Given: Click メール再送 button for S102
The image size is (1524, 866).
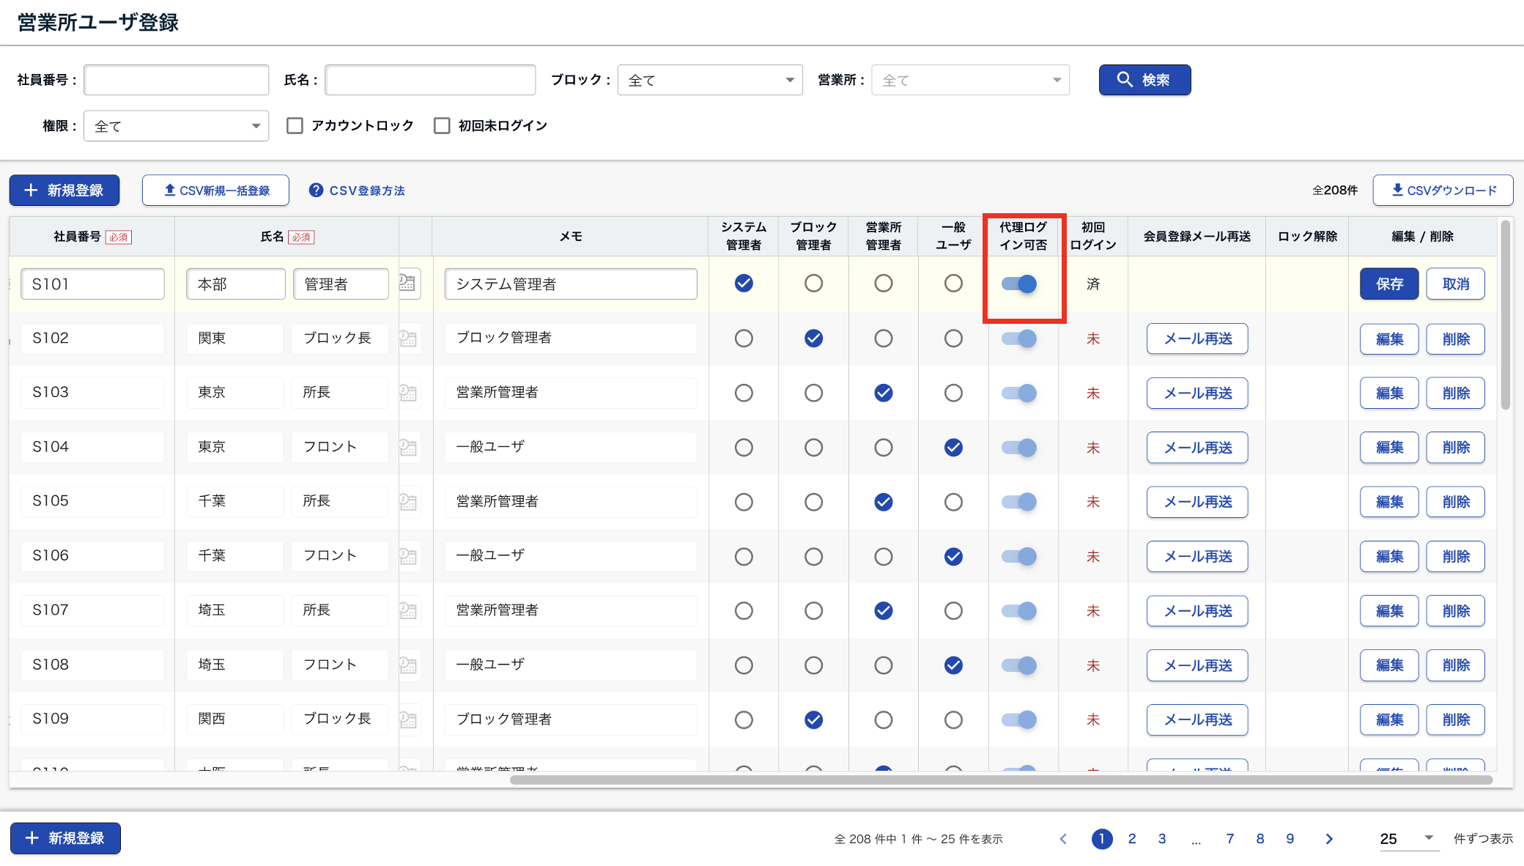Looking at the screenshot, I should coord(1196,338).
